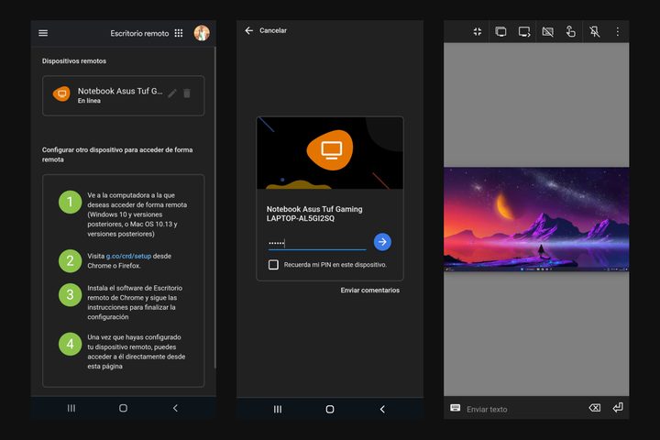Viewport: 660px width, 440px height.
Task: Open the user profile avatar
Action: (202, 33)
